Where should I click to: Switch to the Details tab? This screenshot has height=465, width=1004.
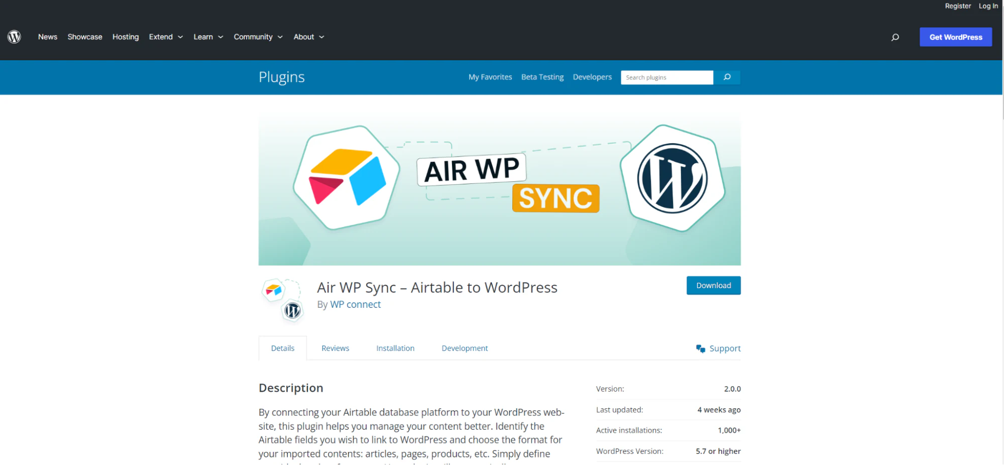coord(283,348)
